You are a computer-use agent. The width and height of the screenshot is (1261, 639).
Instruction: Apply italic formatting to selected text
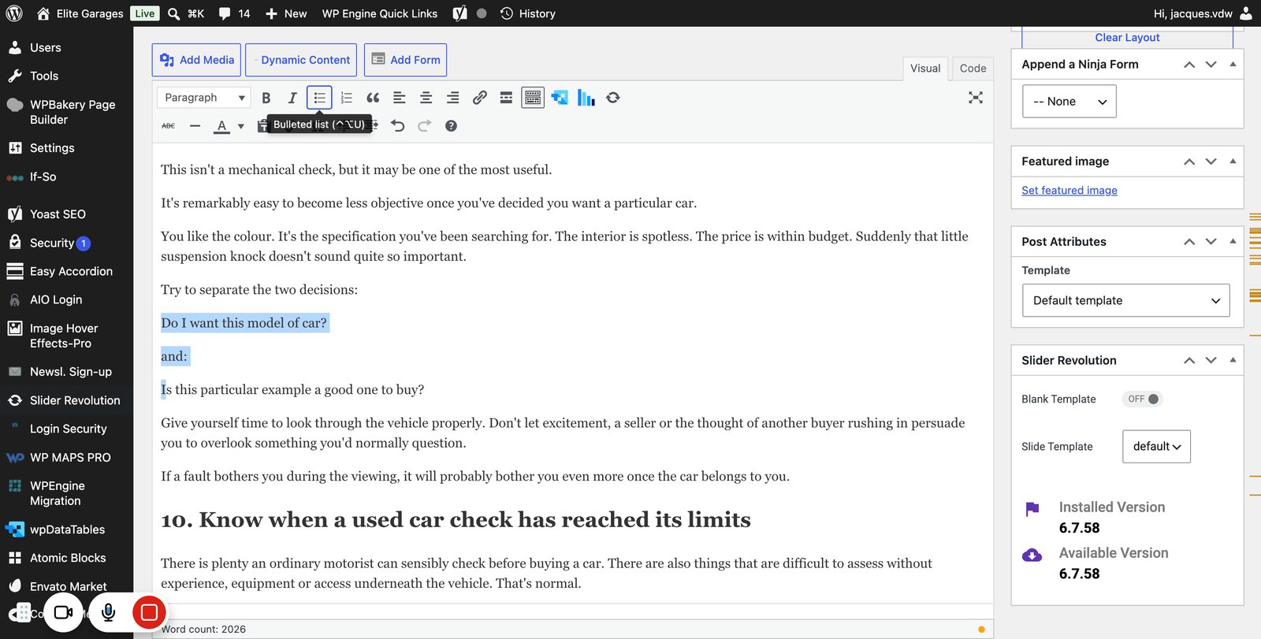coord(292,98)
